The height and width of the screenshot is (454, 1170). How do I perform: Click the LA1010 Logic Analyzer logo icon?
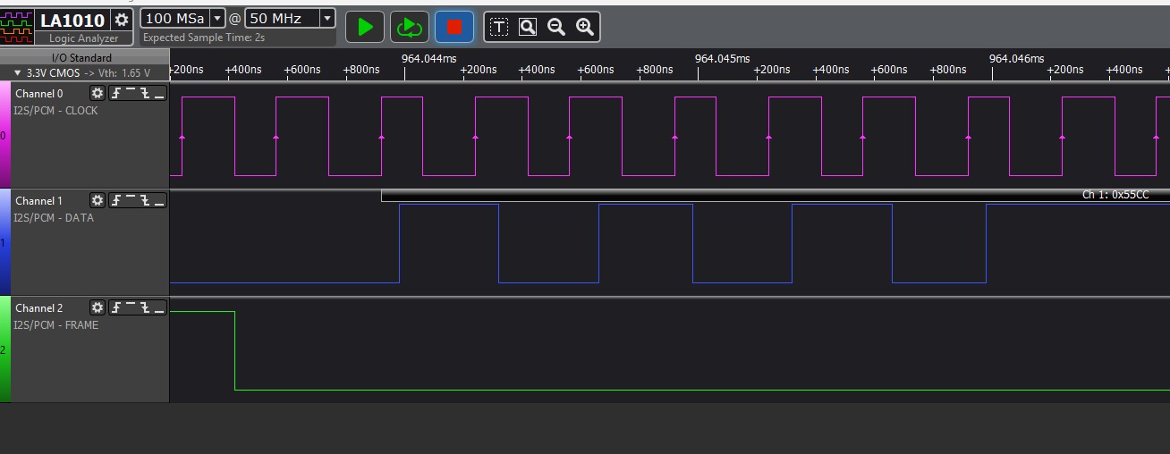[18, 26]
